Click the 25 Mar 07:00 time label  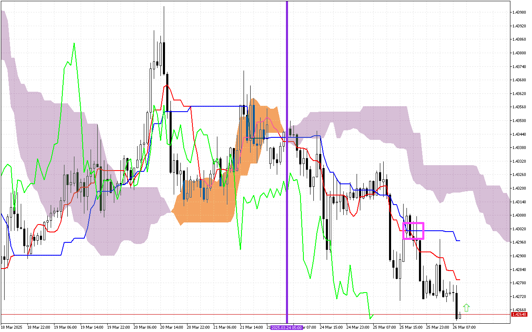[x=384, y=327]
